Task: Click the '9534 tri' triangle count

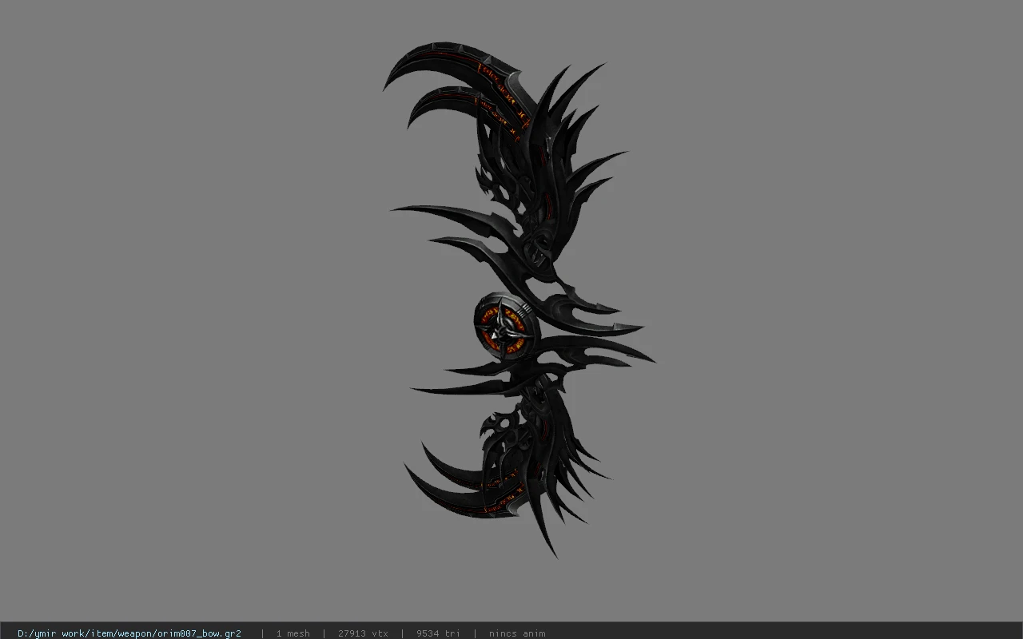Action: 438,633
